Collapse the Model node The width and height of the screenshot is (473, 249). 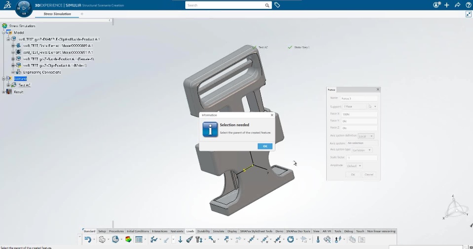[3, 33]
